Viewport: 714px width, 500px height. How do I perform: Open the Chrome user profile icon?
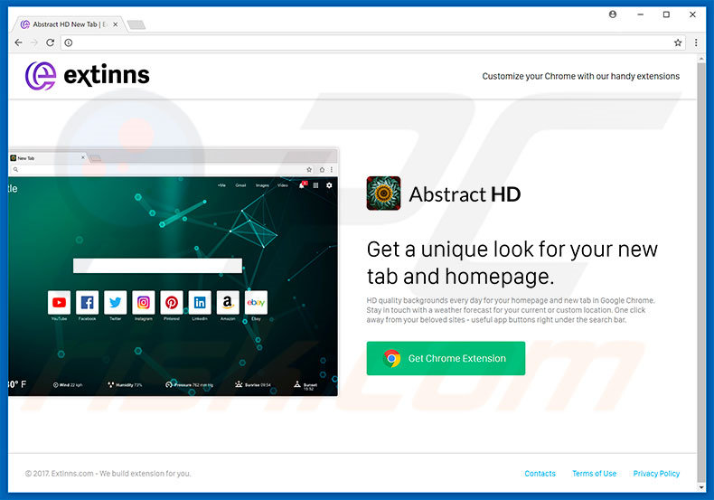613,14
